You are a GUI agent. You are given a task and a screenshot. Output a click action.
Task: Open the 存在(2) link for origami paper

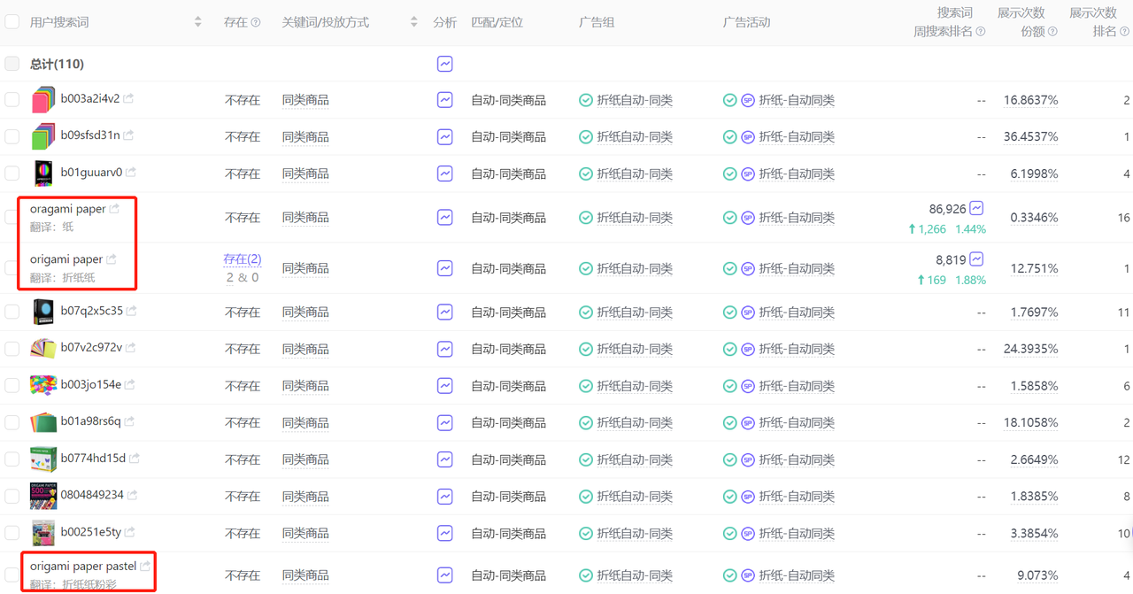coord(242,259)
